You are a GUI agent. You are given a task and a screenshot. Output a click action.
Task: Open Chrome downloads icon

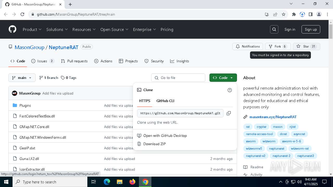point(302,14)
